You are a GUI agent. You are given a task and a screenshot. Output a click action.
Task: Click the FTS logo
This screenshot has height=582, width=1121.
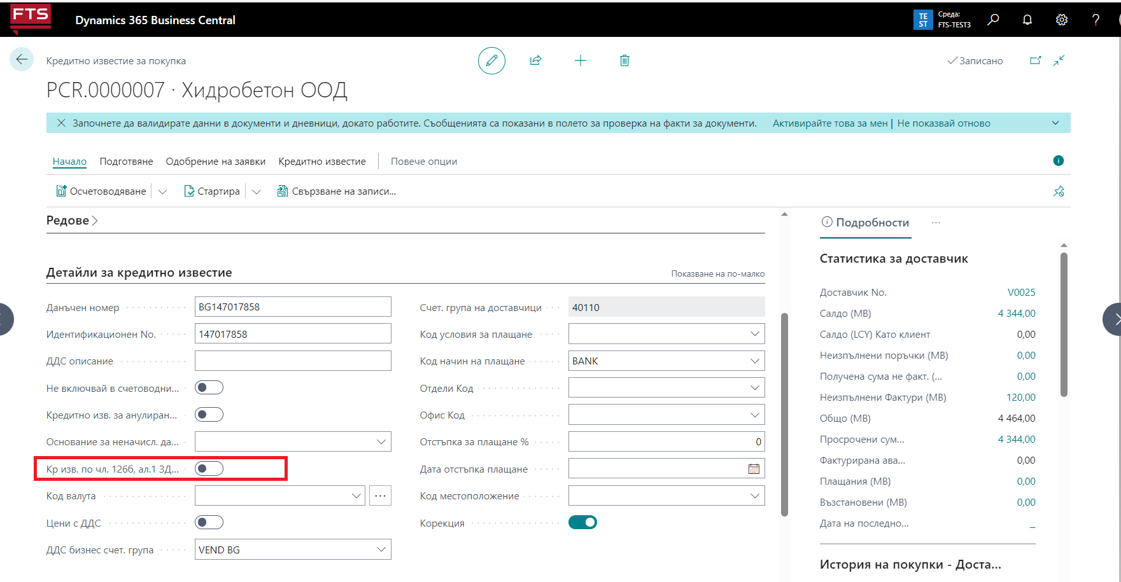pyautogui.click(x=30, y=18)
